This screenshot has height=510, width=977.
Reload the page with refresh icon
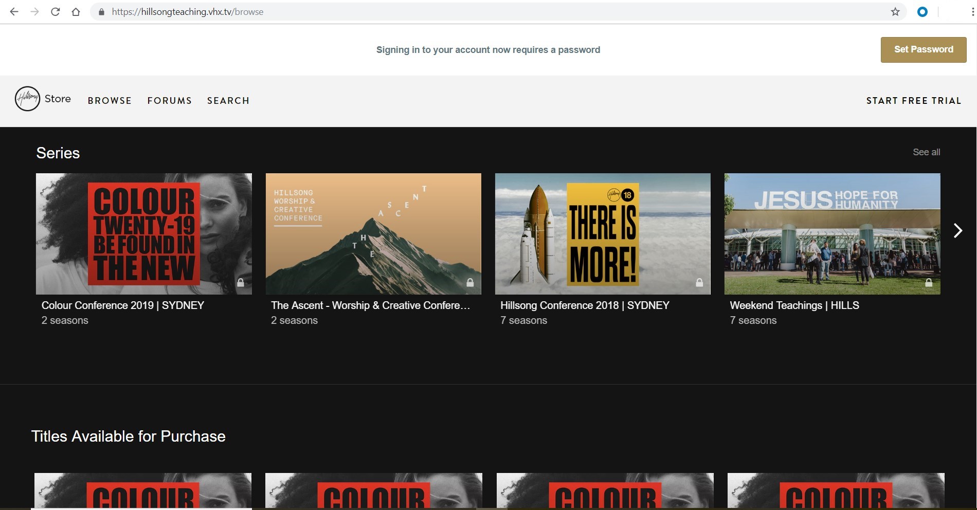pyautogui.click(x=55, y=12)
